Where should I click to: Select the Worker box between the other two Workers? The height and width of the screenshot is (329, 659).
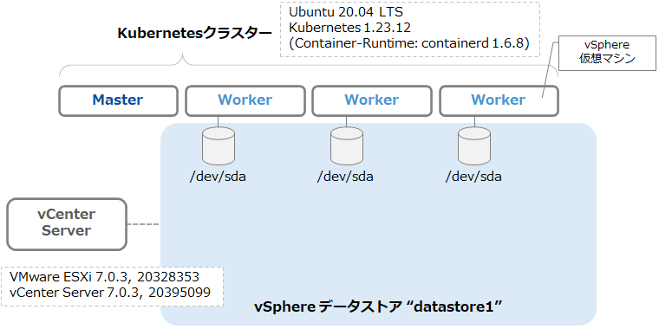coord(371,100)
